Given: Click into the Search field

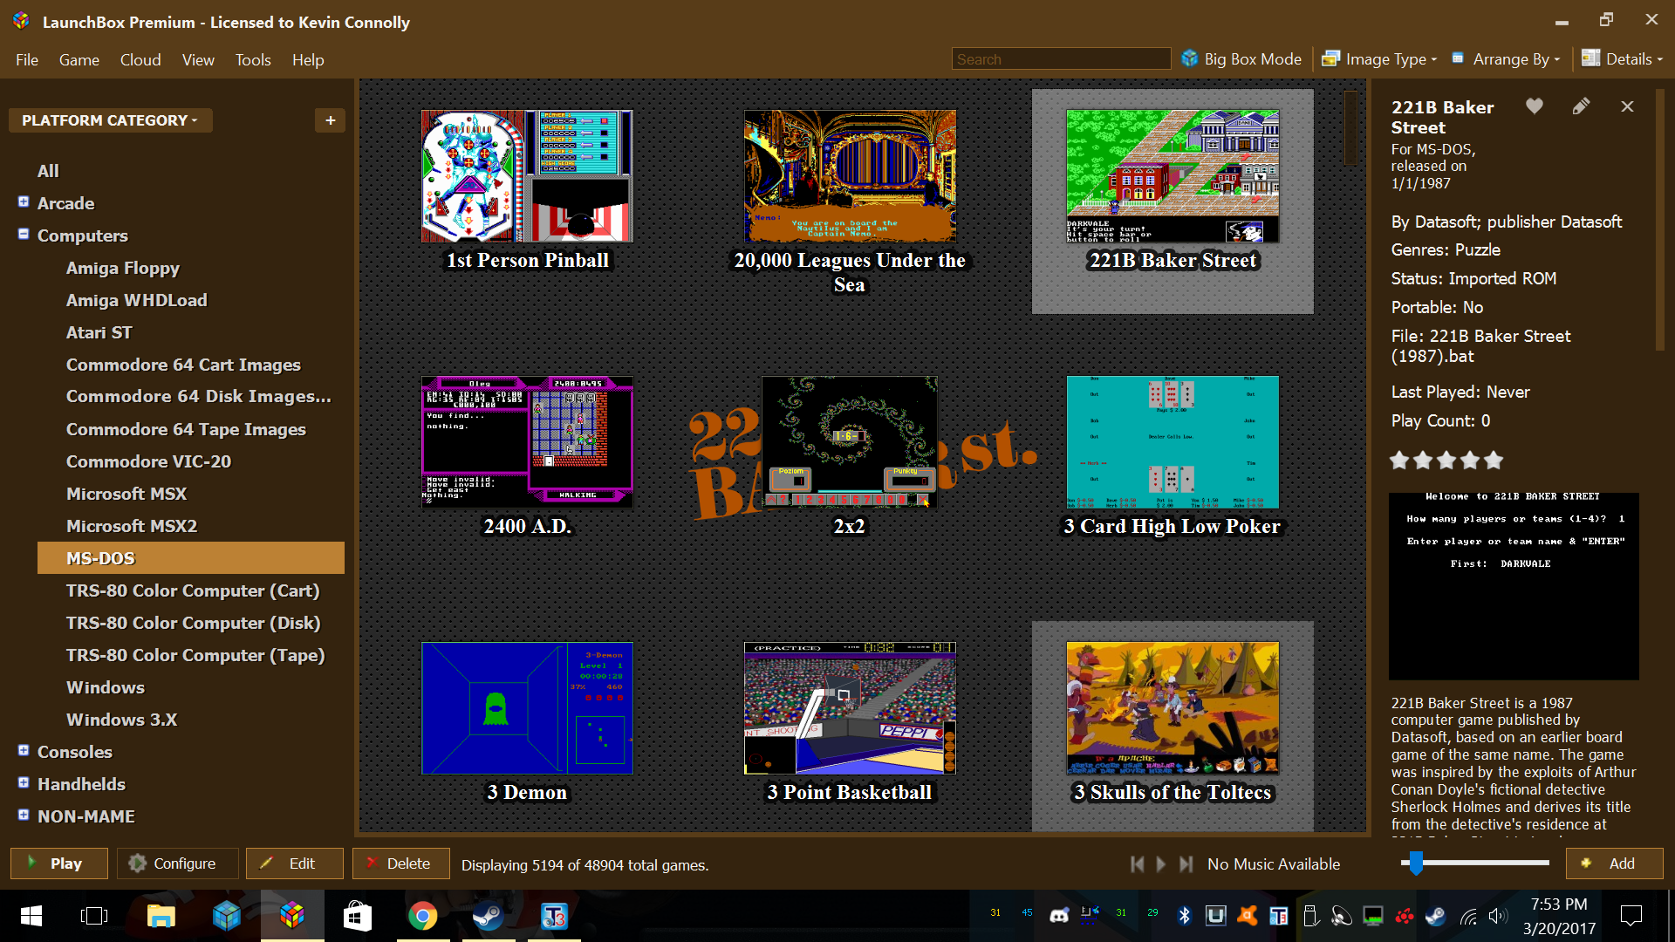Looking at the screenshot, I should 1061,59.
